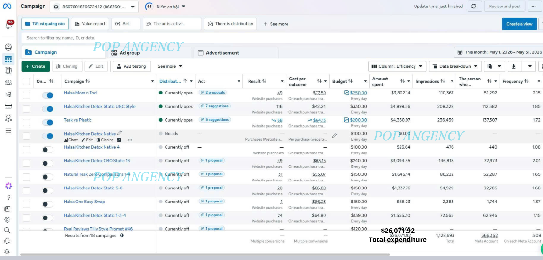Open the support headset icon in sidebar
Viewport: 543px width, 260px height.
[x=8, y=241]
